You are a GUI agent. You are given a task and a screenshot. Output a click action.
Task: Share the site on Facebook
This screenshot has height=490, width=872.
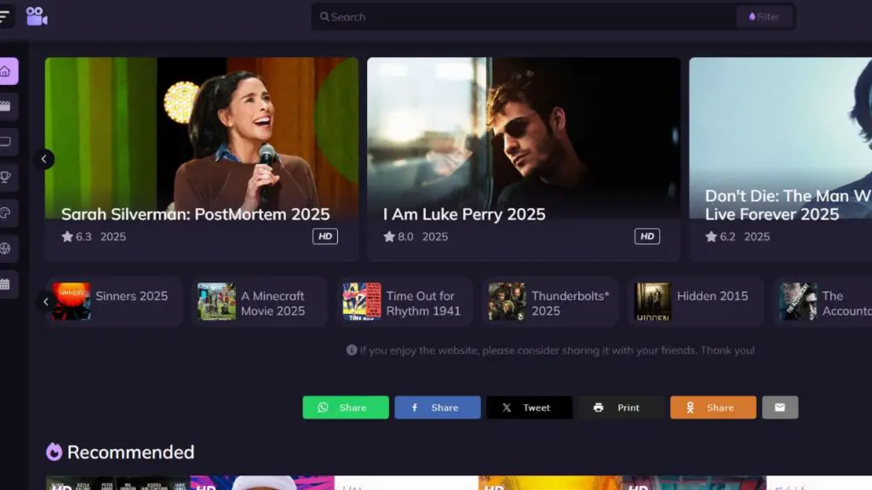(438, 407)
